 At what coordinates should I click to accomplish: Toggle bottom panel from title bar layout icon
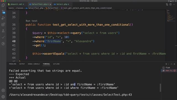coord(171,1)
